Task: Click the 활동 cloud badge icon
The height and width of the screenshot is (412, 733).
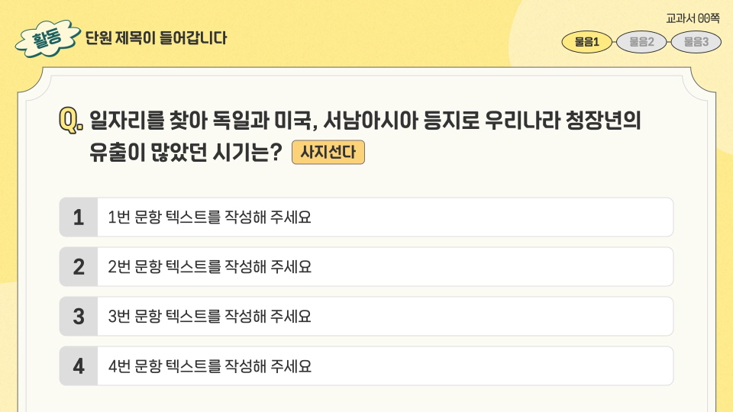Action: coord(47,38)
